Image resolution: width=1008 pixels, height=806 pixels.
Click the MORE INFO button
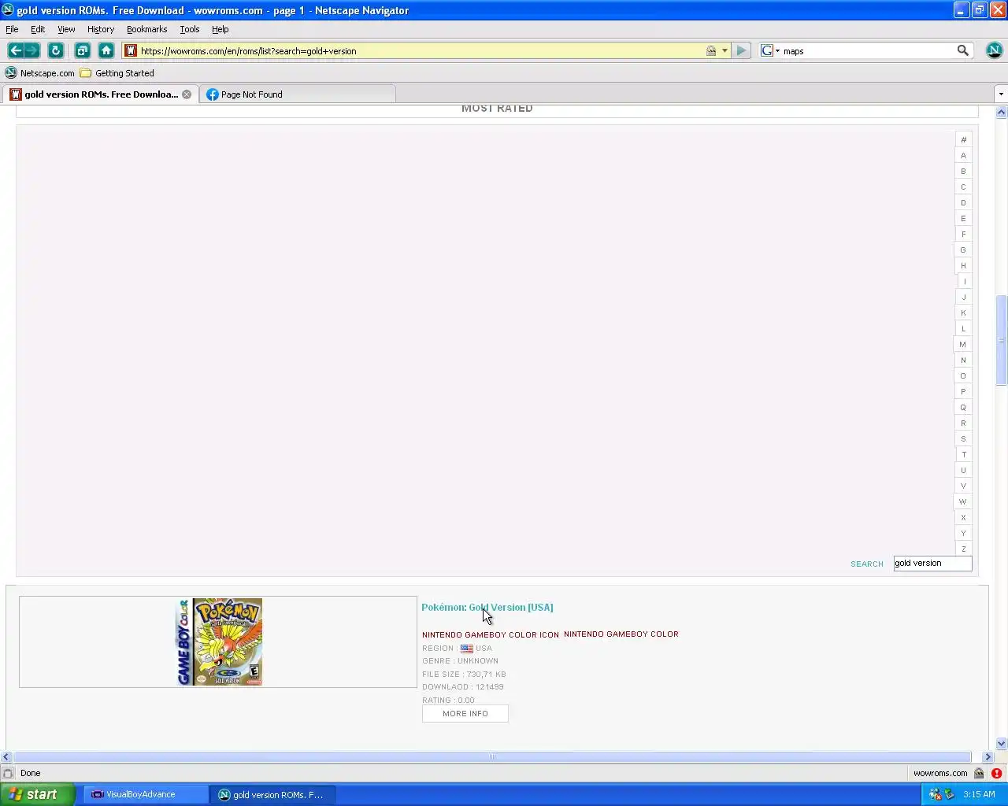click(465, 713)
